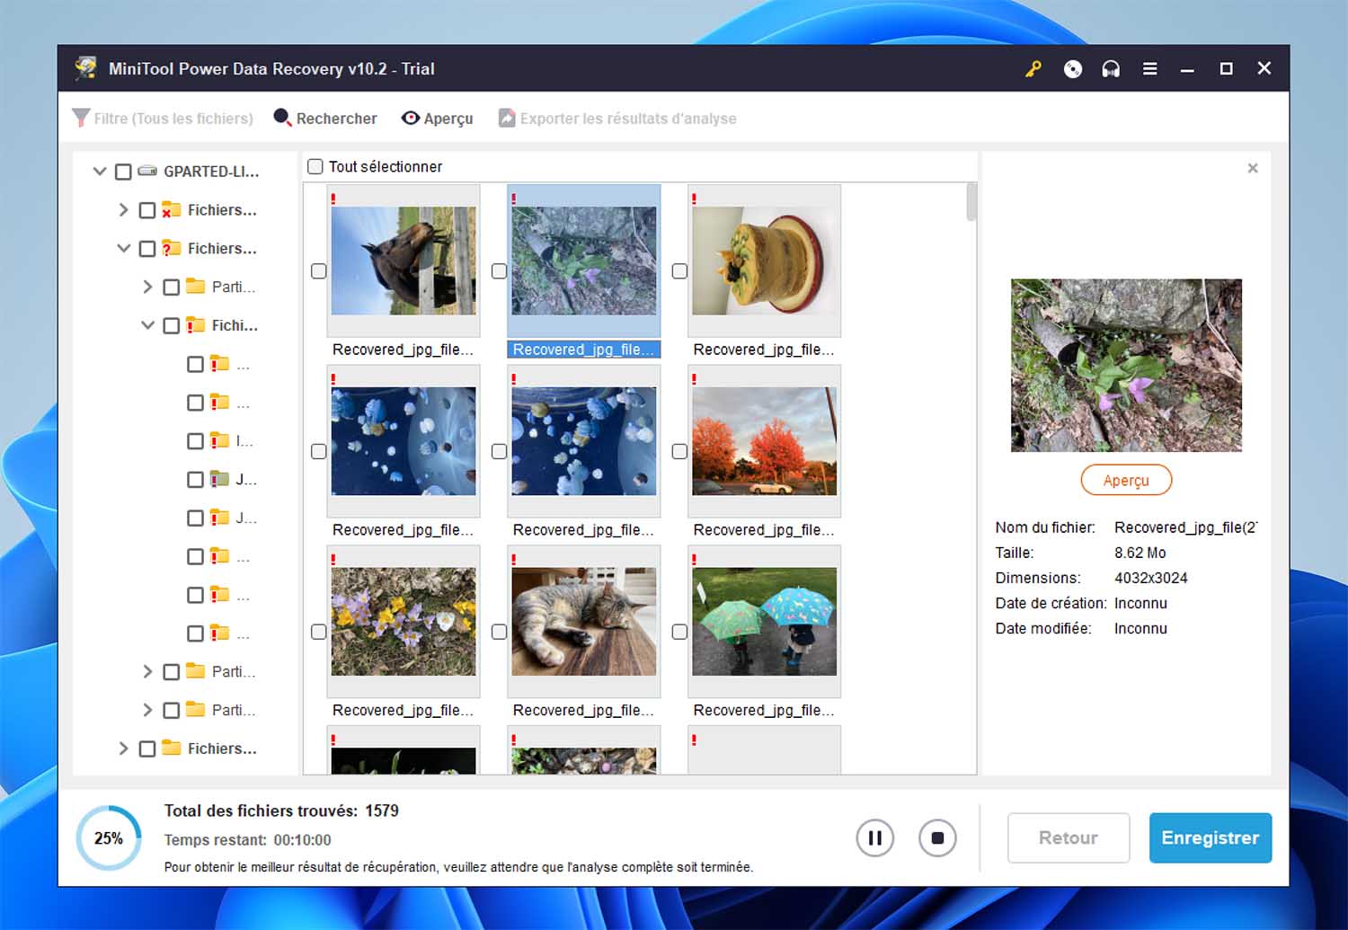Open the Rechercher search tool
Screen dimensions: 1348x930
pos(325,119)
